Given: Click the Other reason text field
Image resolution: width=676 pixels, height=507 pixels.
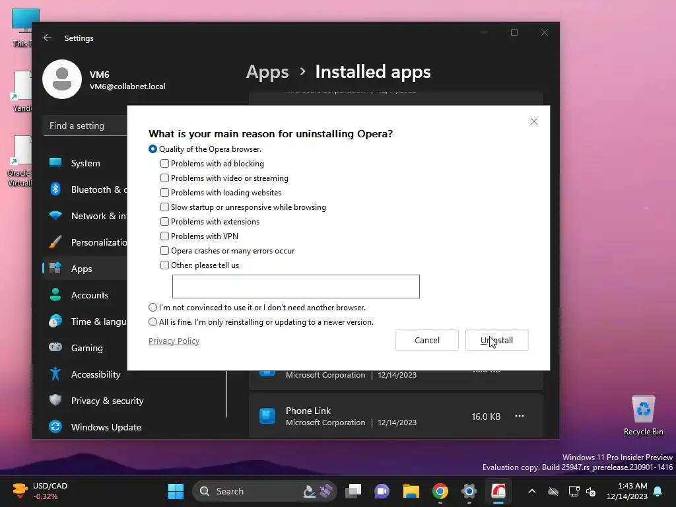Looking at the screenshot, I should pyautogui.click(x=296, y=287).
